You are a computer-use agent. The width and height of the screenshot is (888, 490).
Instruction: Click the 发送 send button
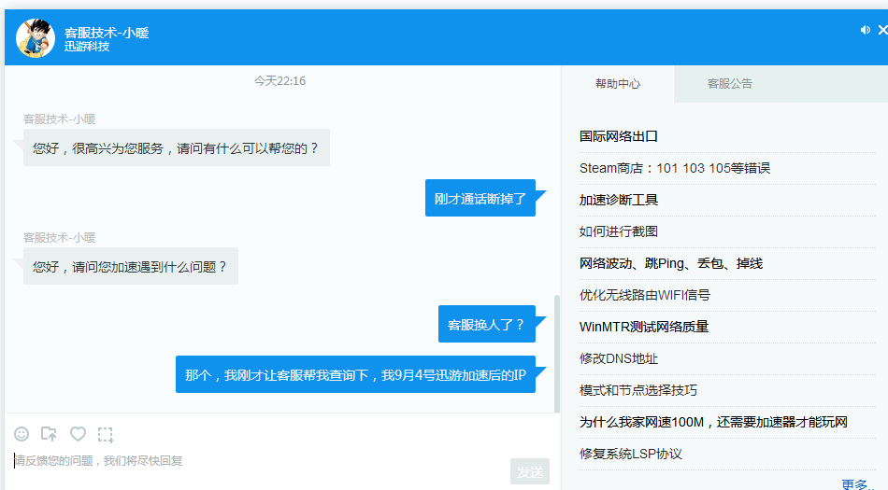coord(529,472)
